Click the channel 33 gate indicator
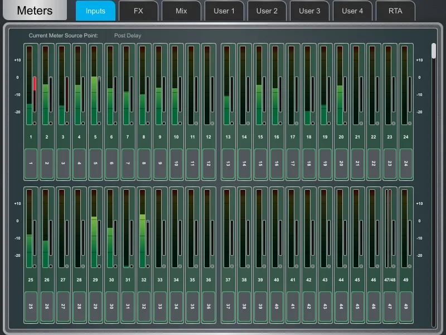 pos(164,266)
